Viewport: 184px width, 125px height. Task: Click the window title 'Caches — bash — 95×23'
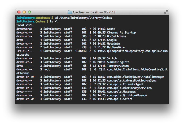[94, 12]
